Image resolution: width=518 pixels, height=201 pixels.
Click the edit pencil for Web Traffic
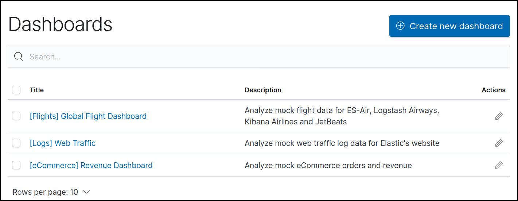499,143
